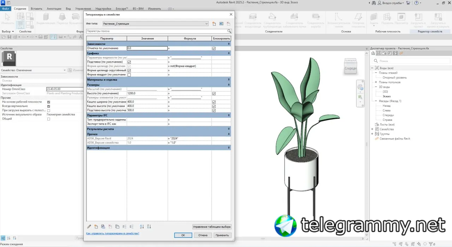
Task: Click the Move Parameter Down icon
Action: coord(132,227)
